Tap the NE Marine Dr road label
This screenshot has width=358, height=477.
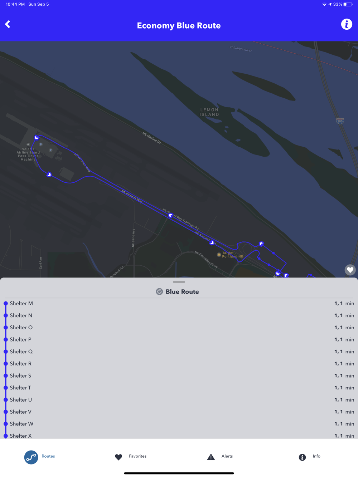click(152, 138)
